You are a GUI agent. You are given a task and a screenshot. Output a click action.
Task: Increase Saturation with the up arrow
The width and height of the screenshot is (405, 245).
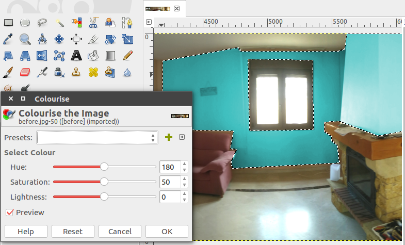point(184,178)
